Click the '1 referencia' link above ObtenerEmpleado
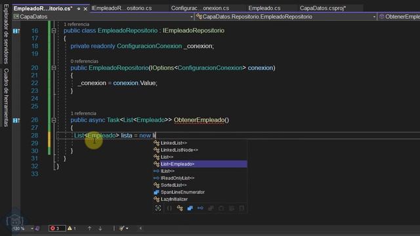The image size is (420, 236). [x=83, y=113]
